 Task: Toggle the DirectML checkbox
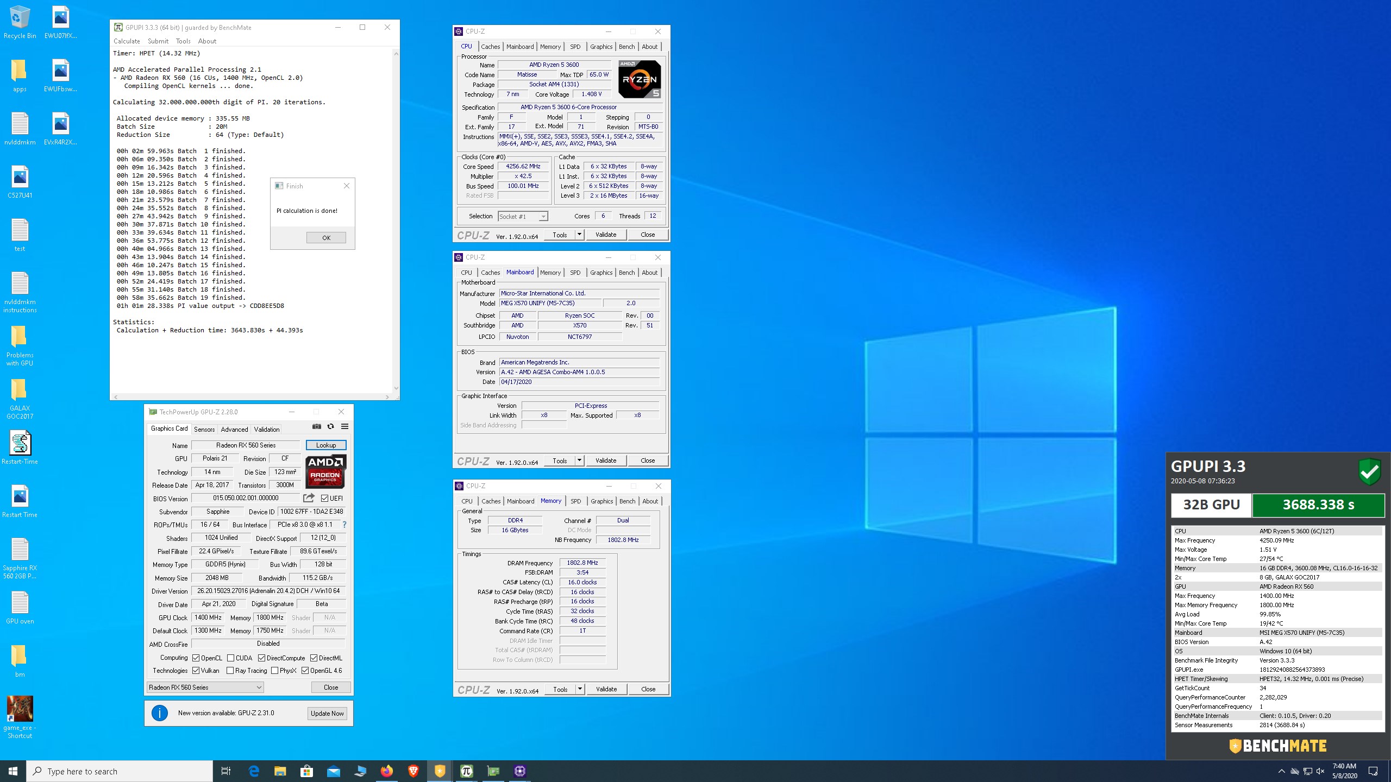[314, 658]
